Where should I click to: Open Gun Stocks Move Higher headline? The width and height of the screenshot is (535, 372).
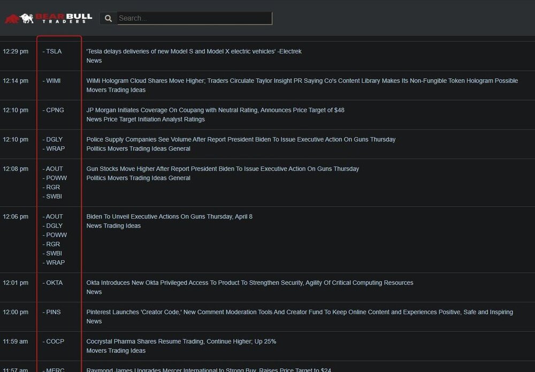pos(223,169)
